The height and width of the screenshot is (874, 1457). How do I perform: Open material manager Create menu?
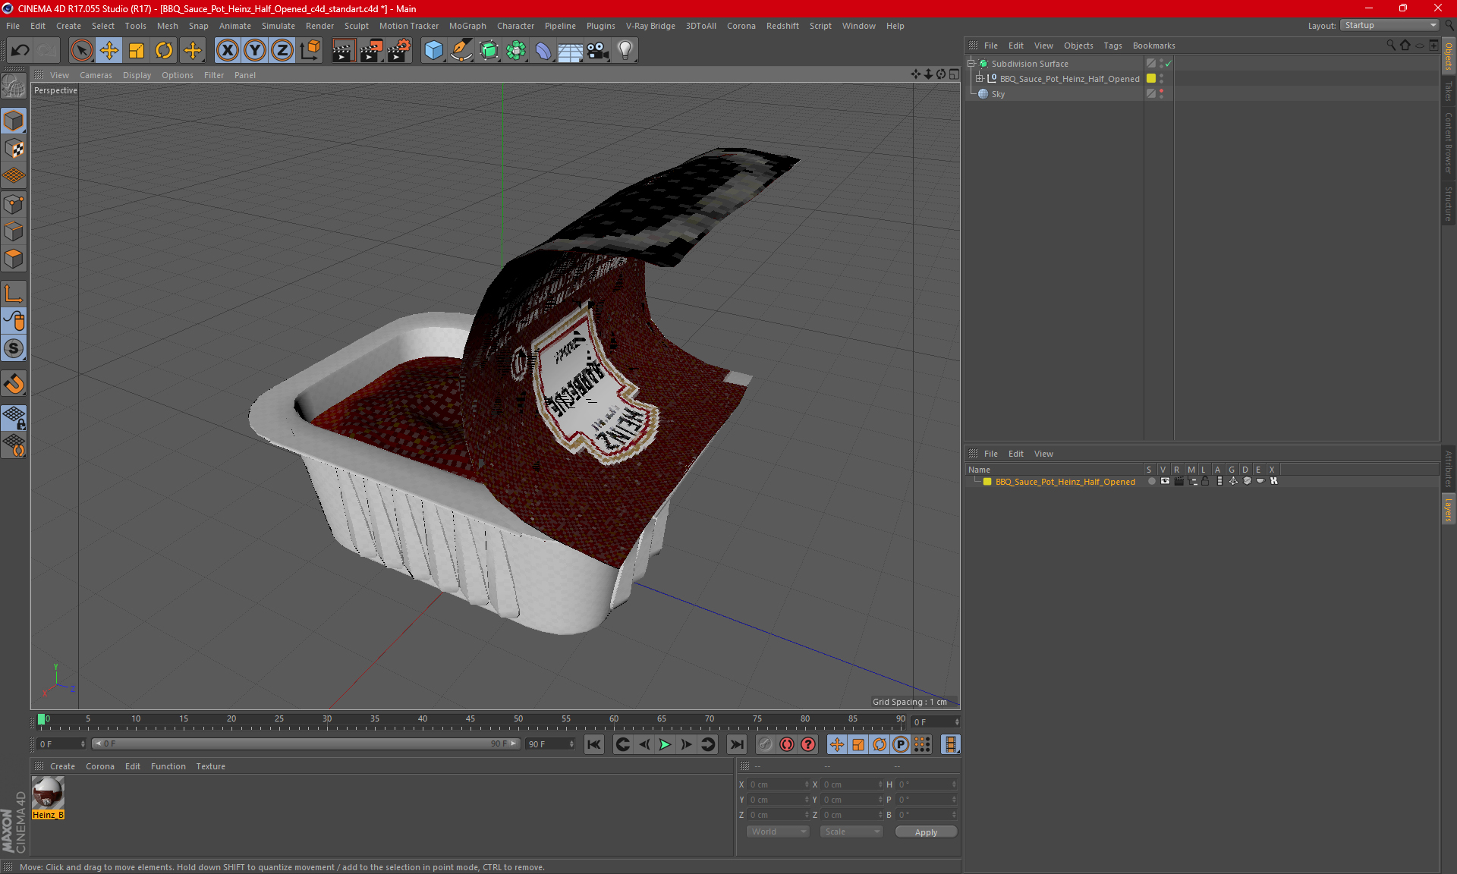point(62,766)
